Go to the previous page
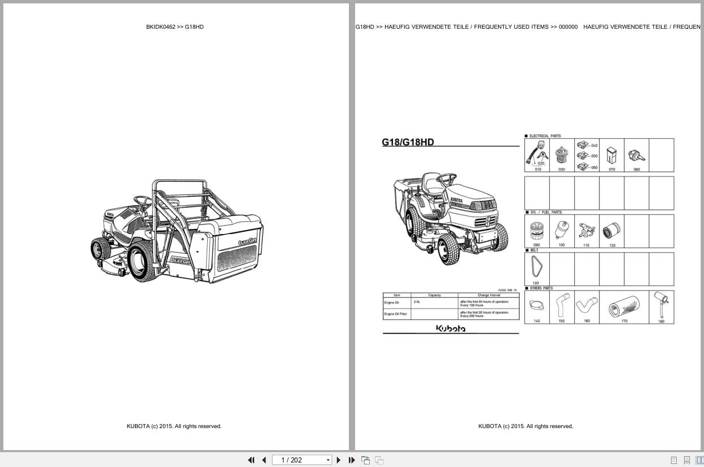Viewport: 704px width, 467px height. pyautogui.click(x=264, y=460)
